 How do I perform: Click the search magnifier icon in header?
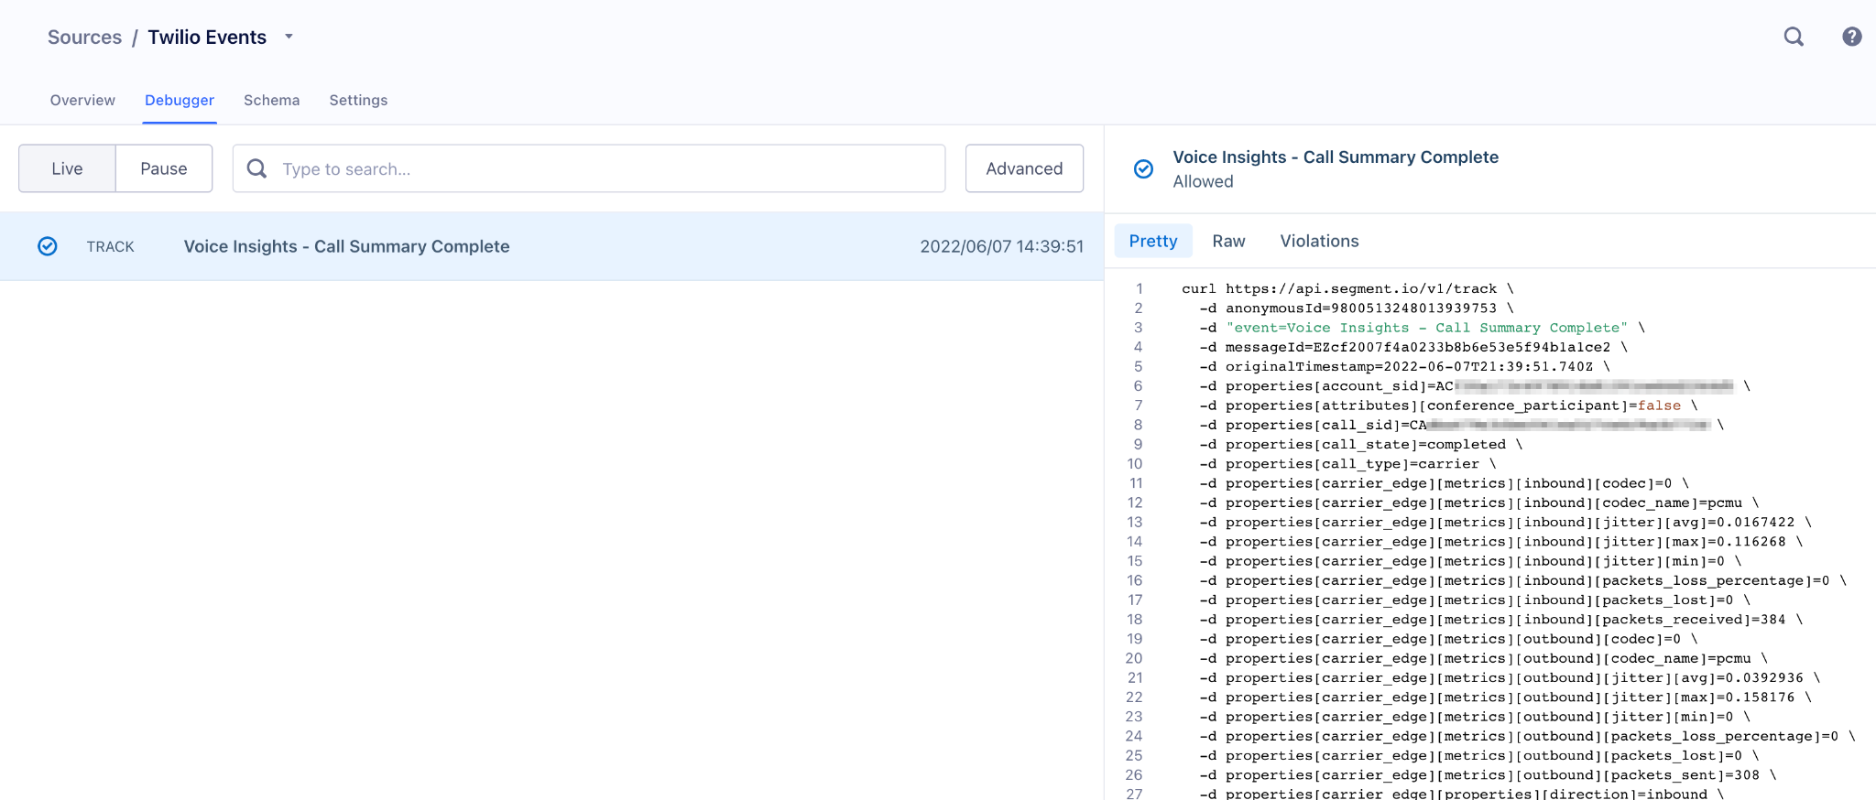[x=1793, y=37]
